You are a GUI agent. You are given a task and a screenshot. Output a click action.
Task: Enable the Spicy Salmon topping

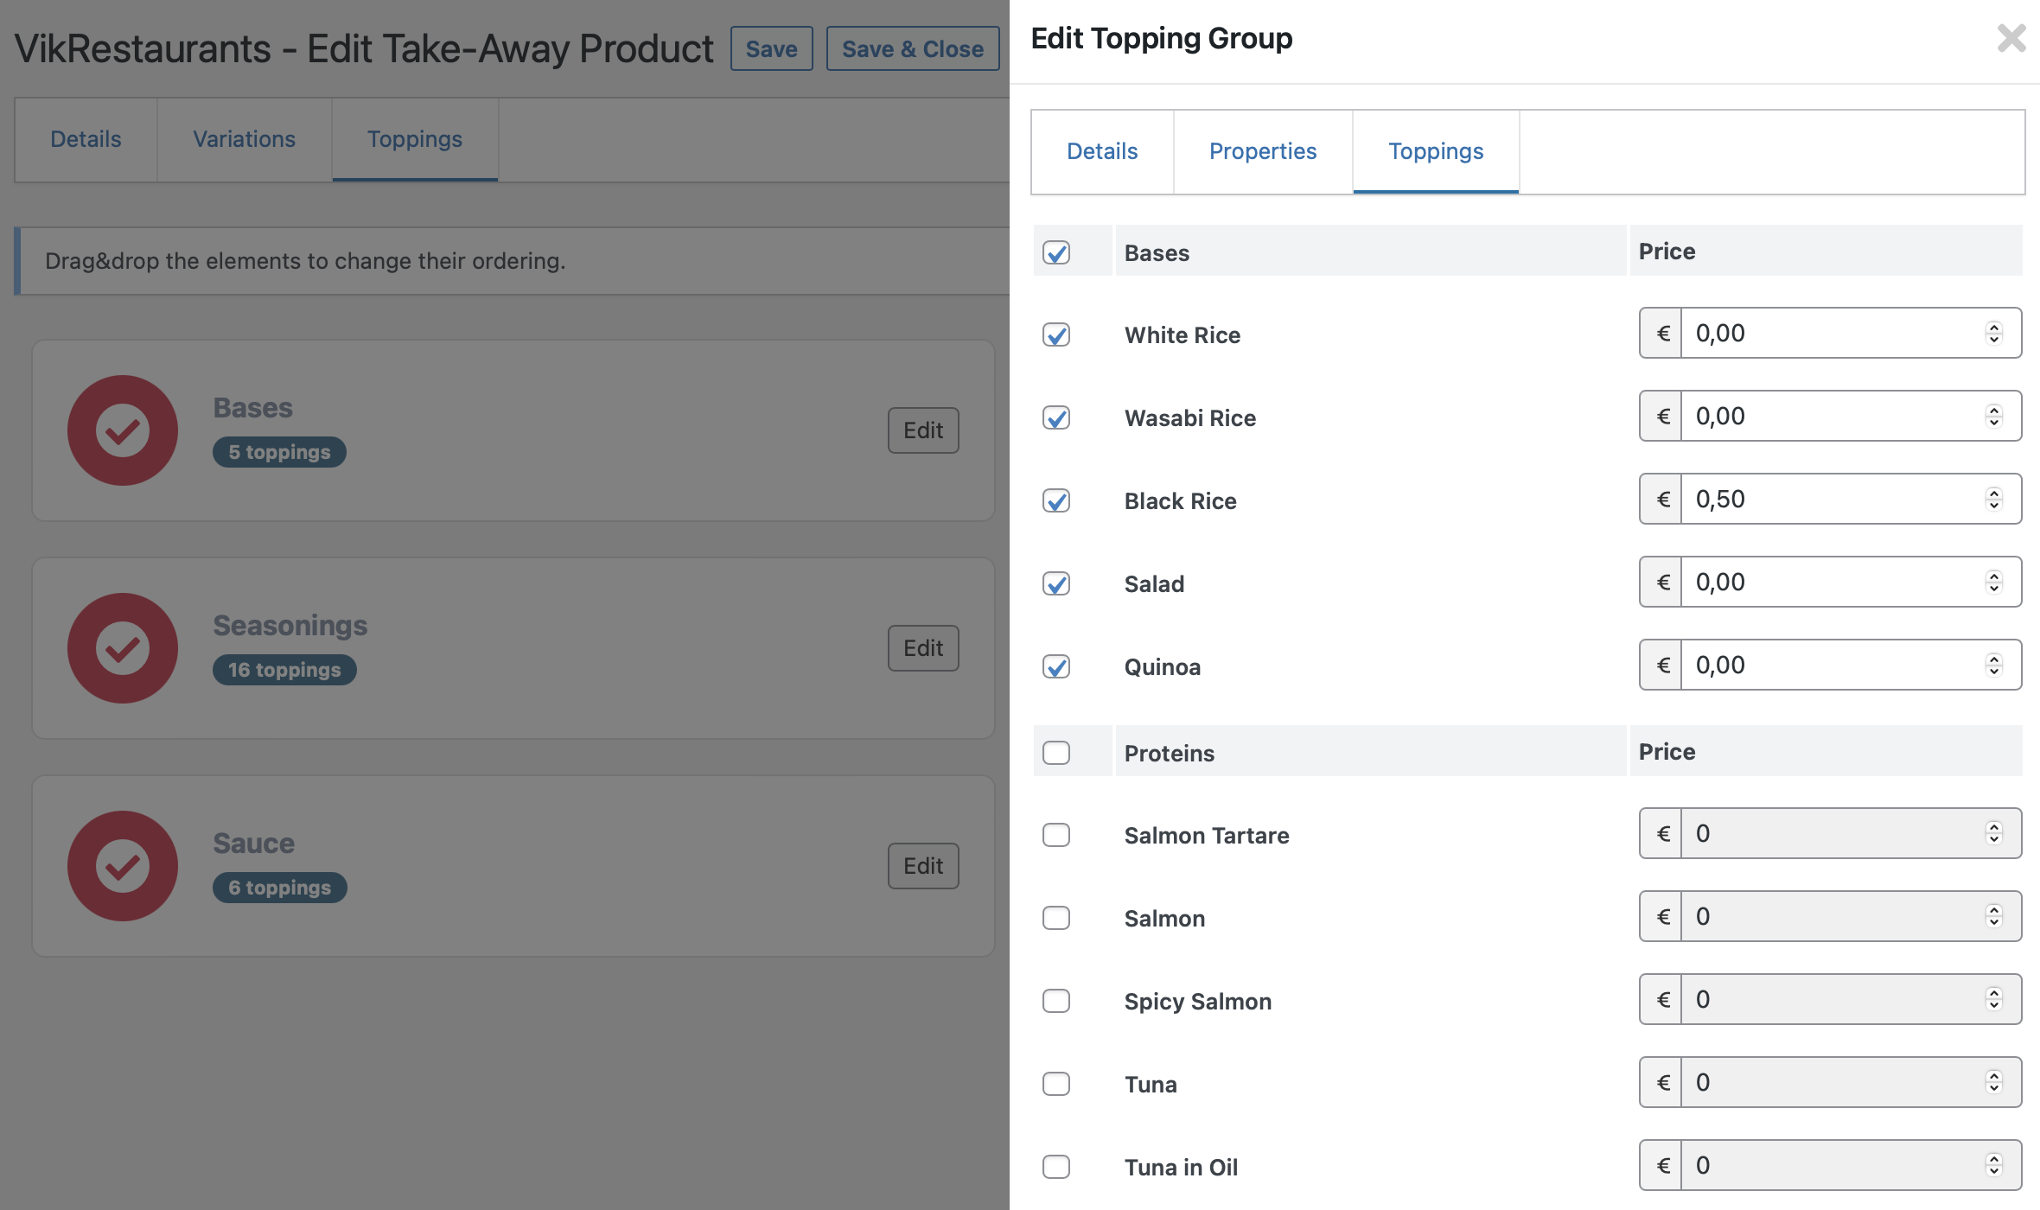coord(1056,1001)
